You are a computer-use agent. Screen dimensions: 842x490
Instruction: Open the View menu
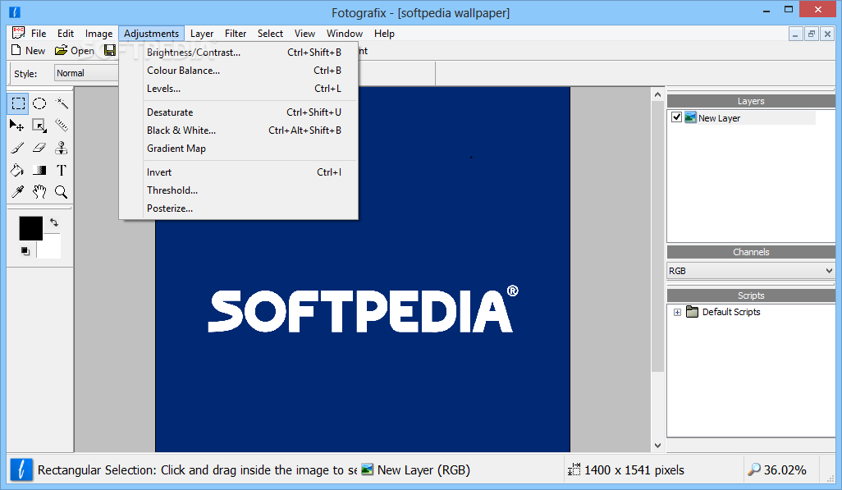coord(304,34)
